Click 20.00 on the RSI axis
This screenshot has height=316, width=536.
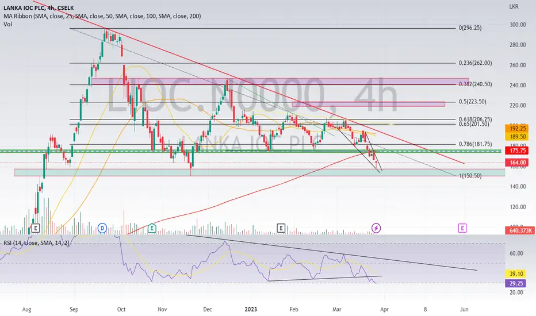click(516, 292)
